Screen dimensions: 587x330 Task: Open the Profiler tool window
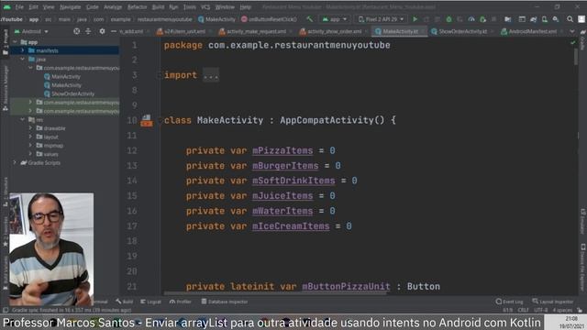(181, 302)
